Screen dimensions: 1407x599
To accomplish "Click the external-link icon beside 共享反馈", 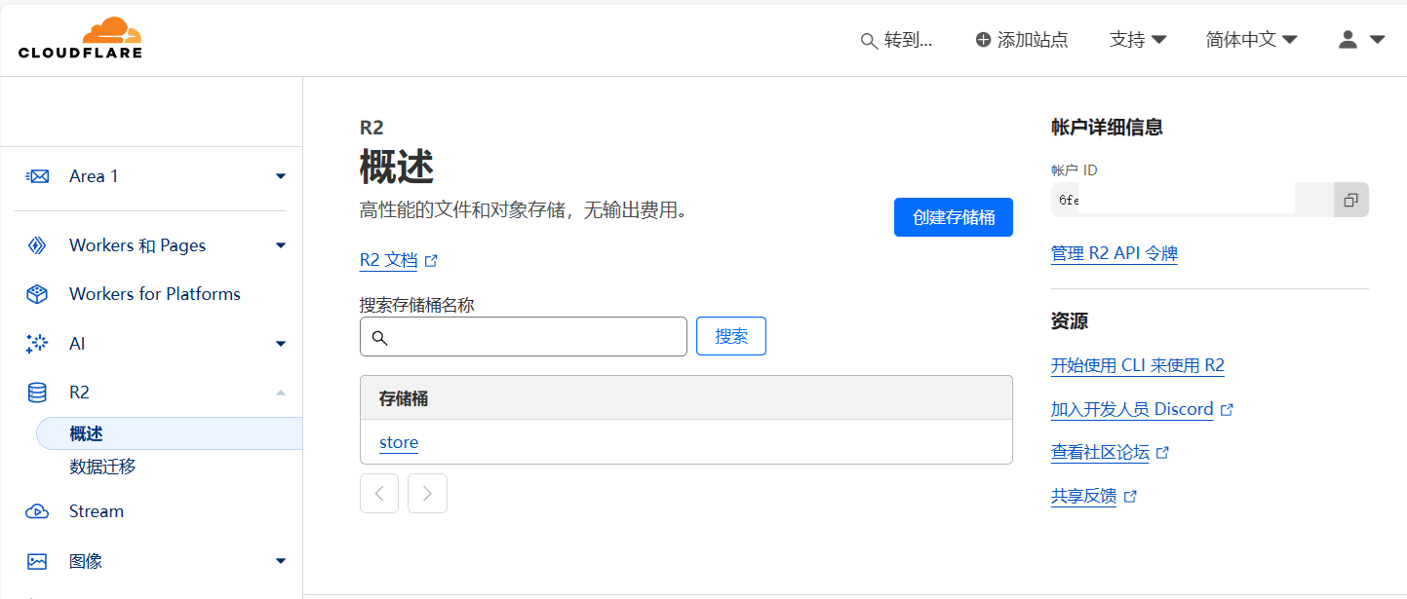I will click(1130, 497).
